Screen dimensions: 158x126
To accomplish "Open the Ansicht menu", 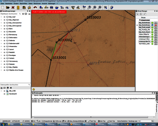I will click(45, 3).
